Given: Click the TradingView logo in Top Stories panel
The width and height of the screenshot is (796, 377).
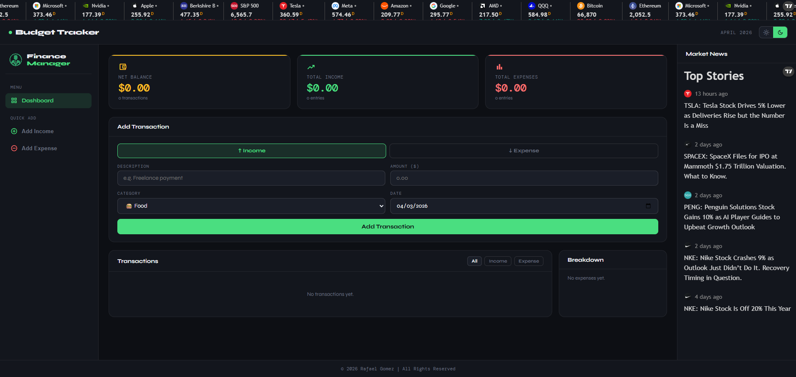Looking at the screenshot, I should 789,72.
